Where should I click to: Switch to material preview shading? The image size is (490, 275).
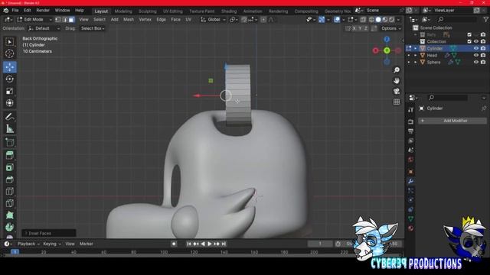click(385, 20)
